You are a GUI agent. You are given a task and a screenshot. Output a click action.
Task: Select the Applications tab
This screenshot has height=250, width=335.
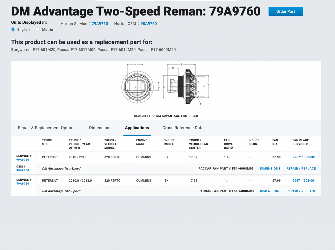(x=137, y=128)
